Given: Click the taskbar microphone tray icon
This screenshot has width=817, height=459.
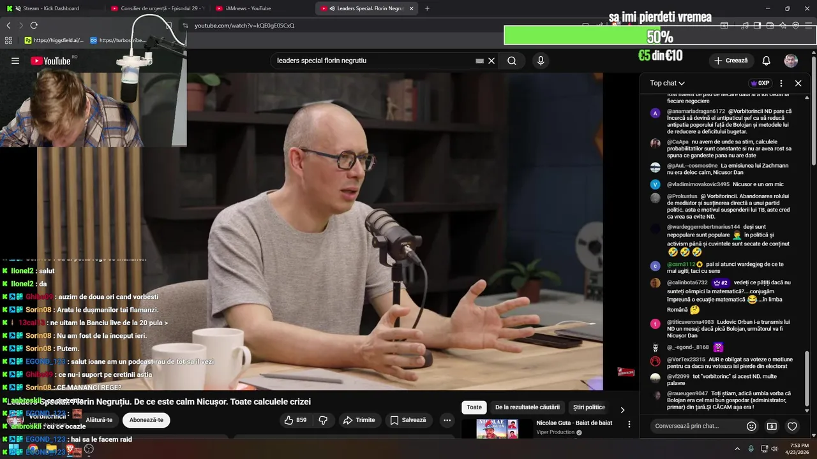Looking at the screenshot, I should point(751,449).
